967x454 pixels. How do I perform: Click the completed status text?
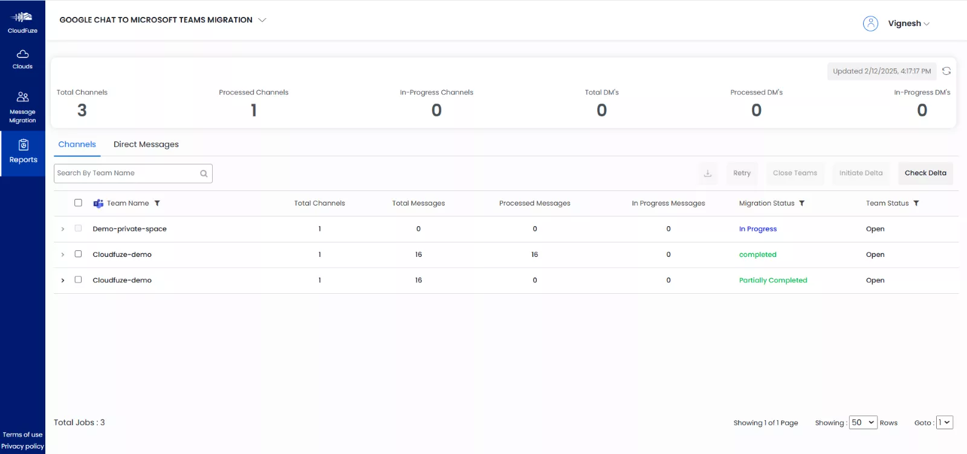click(x=758, y=255)
